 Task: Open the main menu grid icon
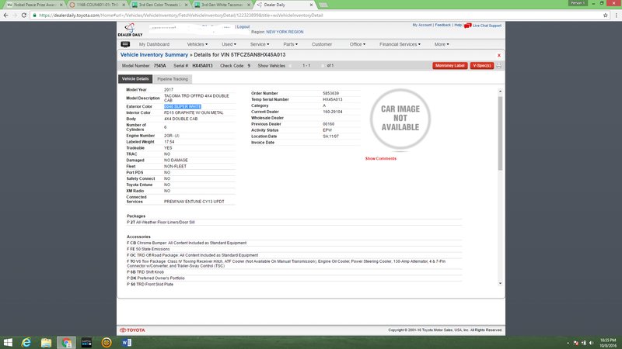coord(125,44)
